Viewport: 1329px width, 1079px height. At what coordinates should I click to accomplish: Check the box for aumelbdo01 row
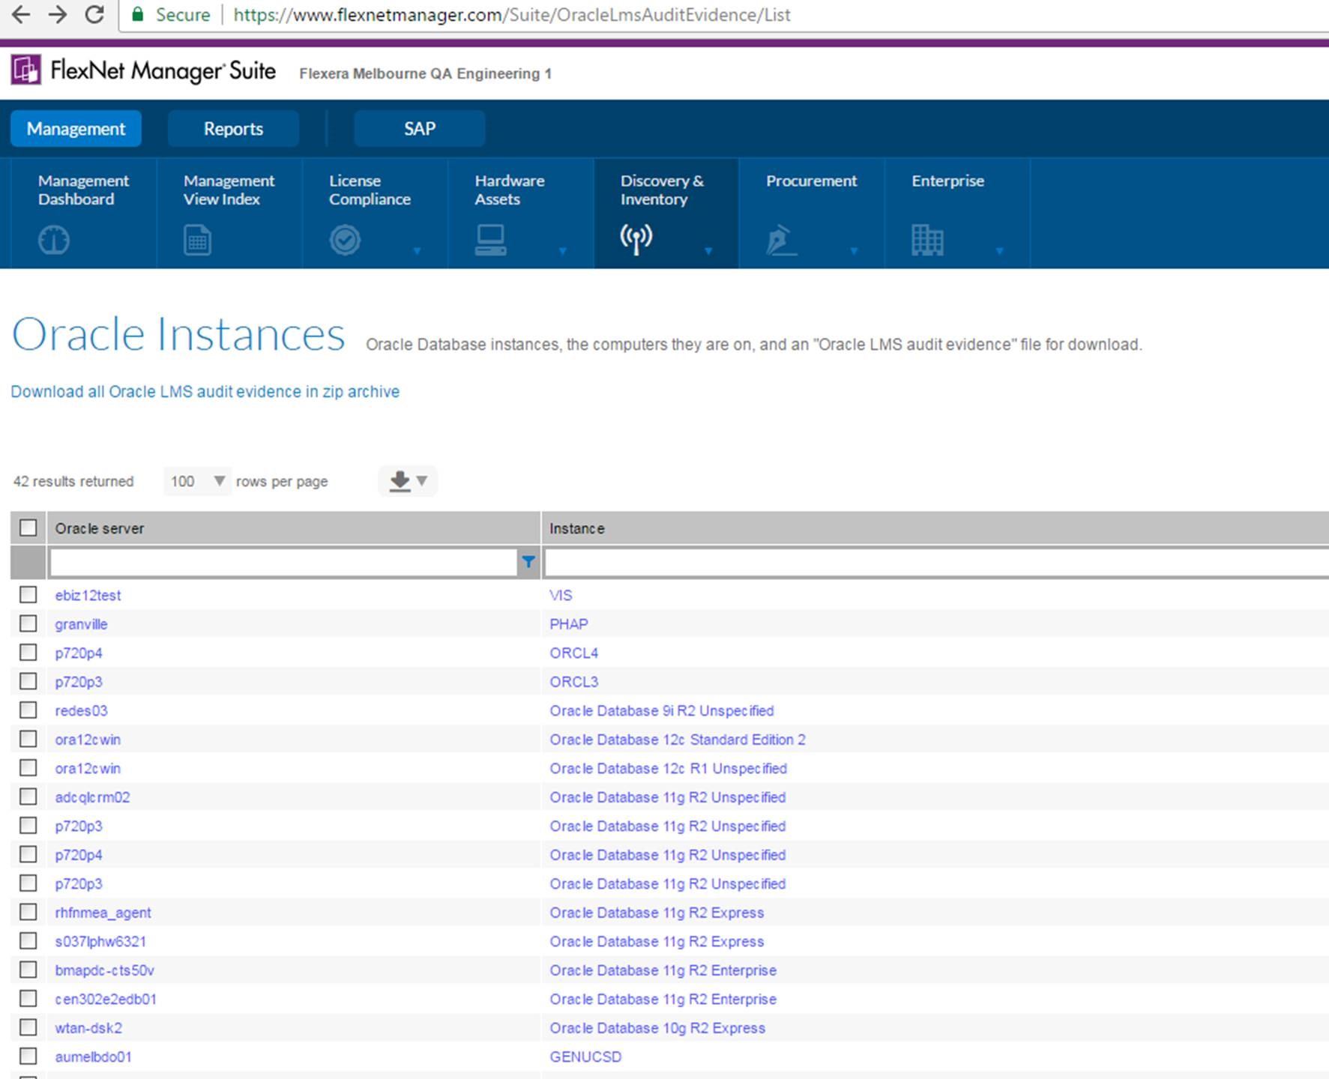[x=28, y=1056]
